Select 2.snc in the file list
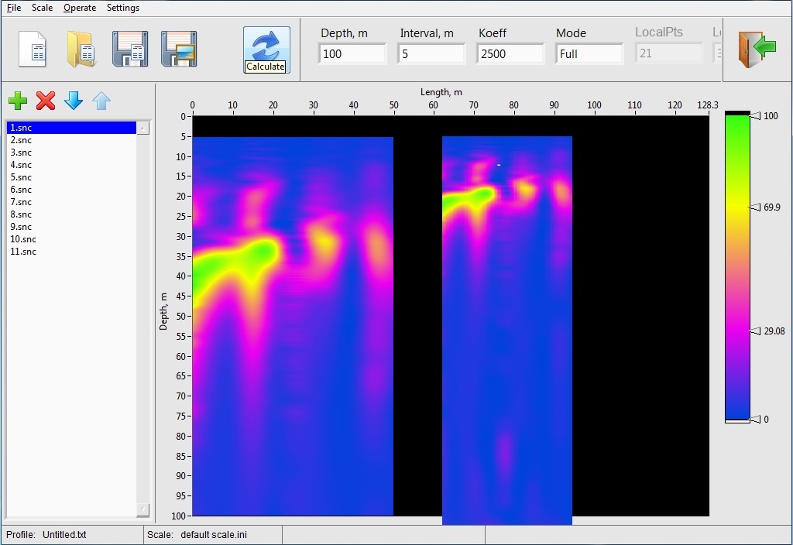The height and width of the screenshot is (545, 793). click(x=71, y=140)
